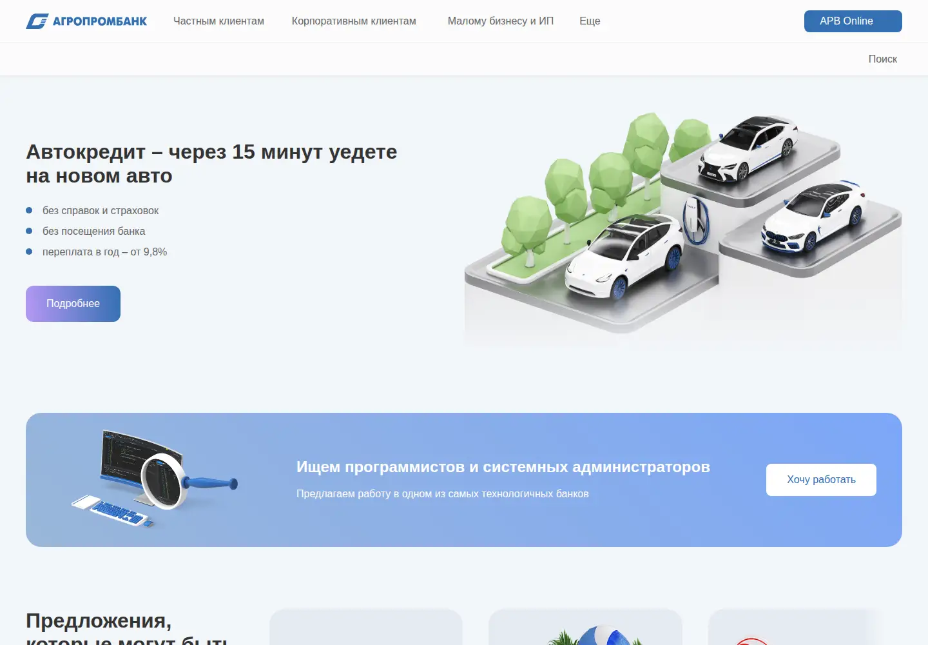Click the Агропромбанк logo
928x645 pixels.
pyautogui.click(x=86, y=21)
